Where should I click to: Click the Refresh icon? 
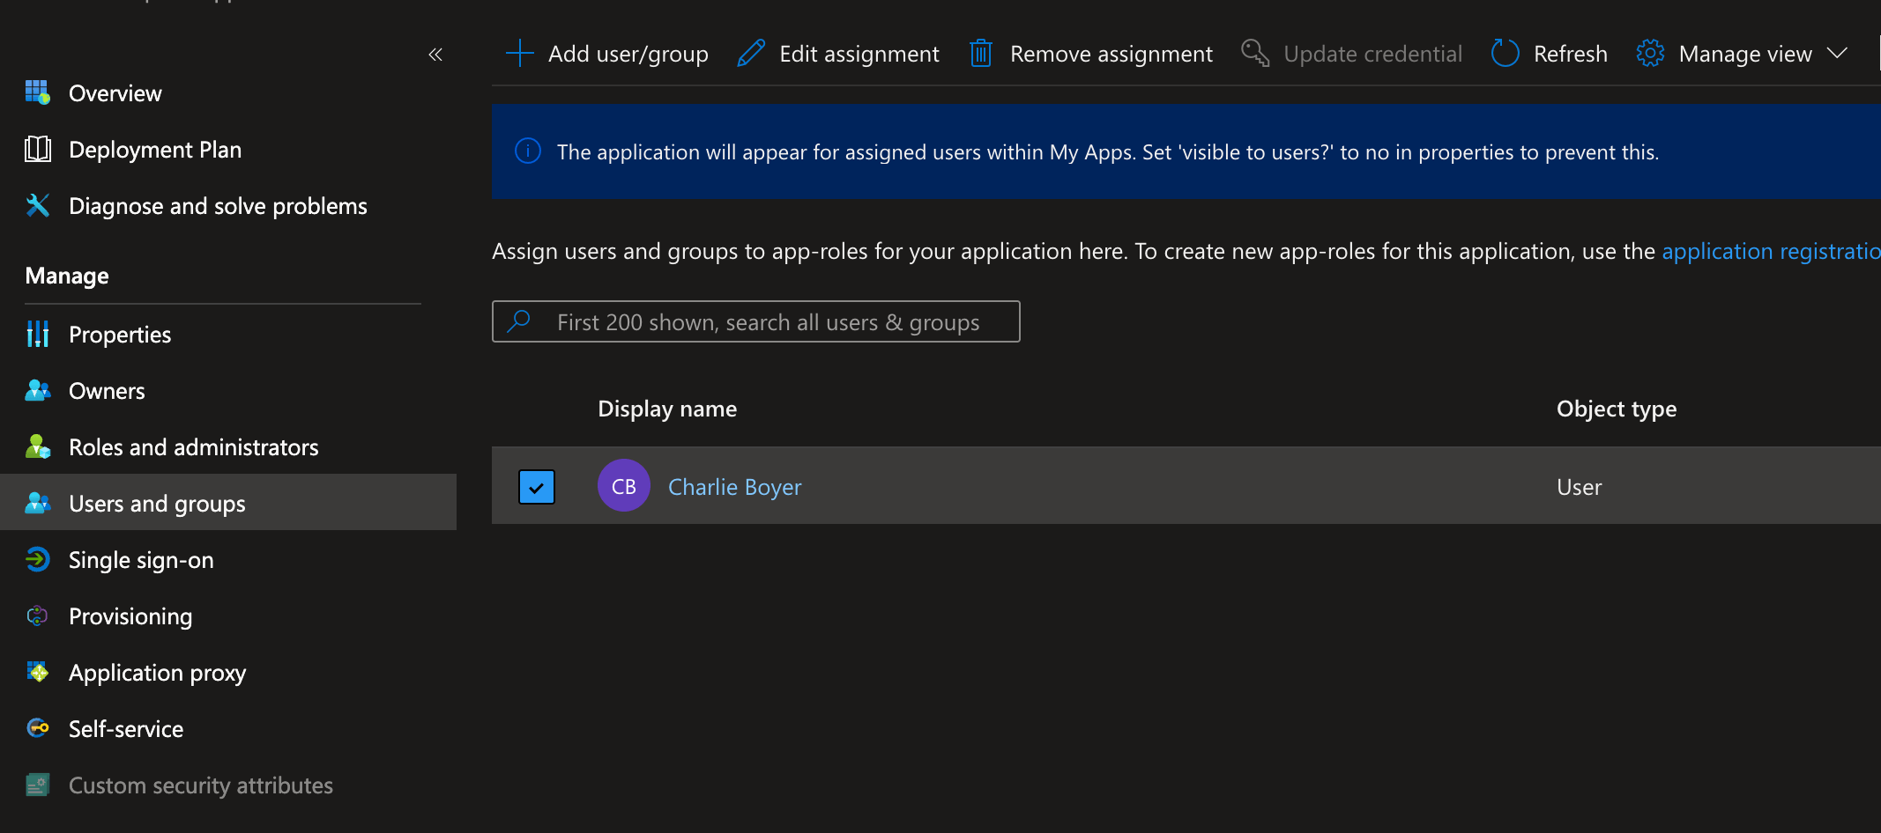(1505, 53)
